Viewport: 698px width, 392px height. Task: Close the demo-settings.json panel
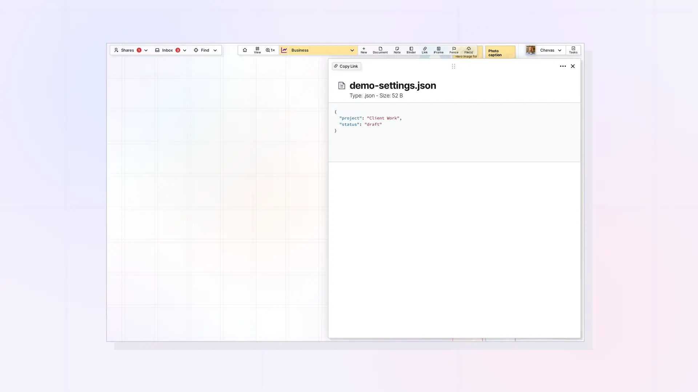(x=573, y=66)
